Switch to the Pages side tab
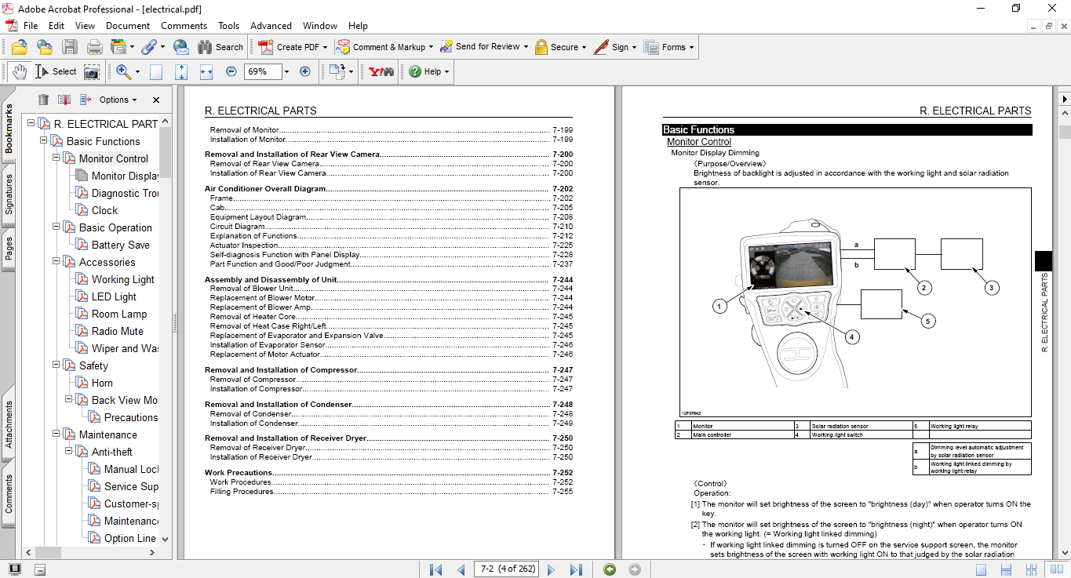The image size is (1071, 578). 9,249
